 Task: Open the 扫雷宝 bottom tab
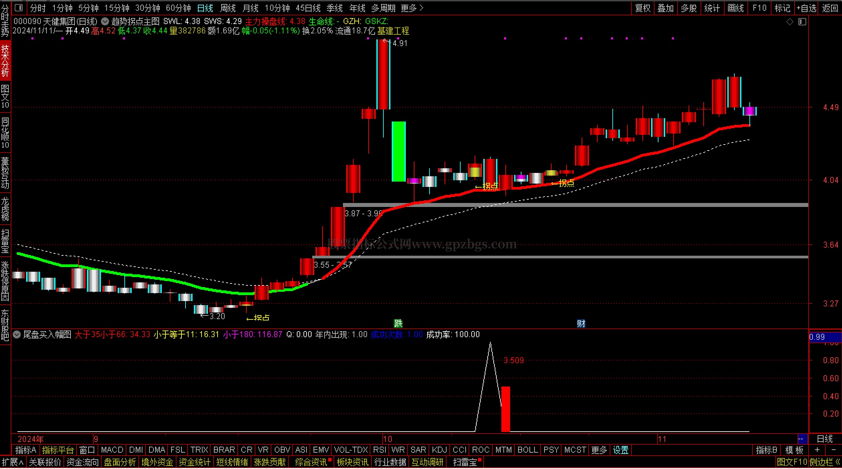[465, 462]
